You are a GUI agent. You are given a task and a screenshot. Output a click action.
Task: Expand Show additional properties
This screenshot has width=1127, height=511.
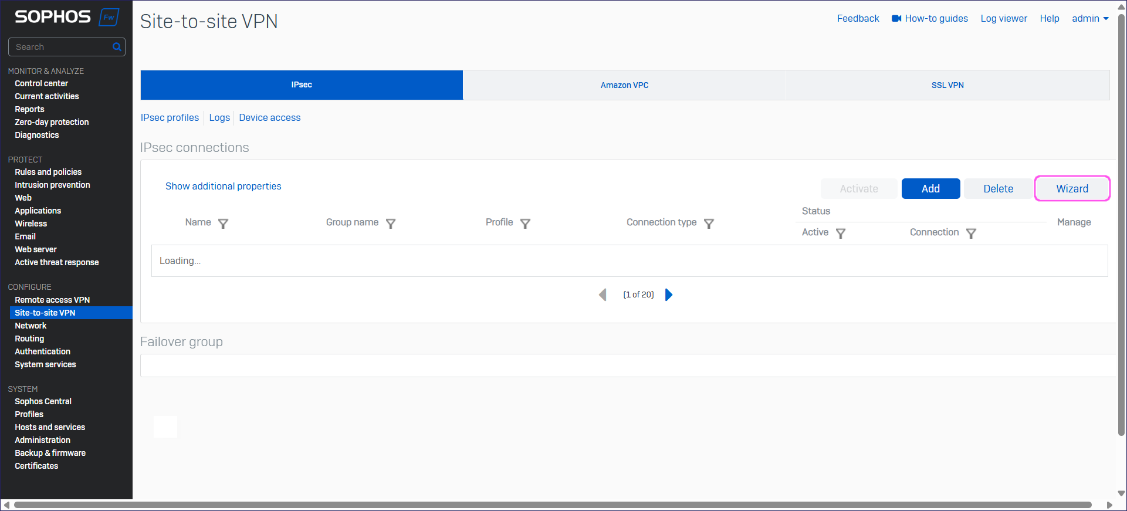point(223,186)
